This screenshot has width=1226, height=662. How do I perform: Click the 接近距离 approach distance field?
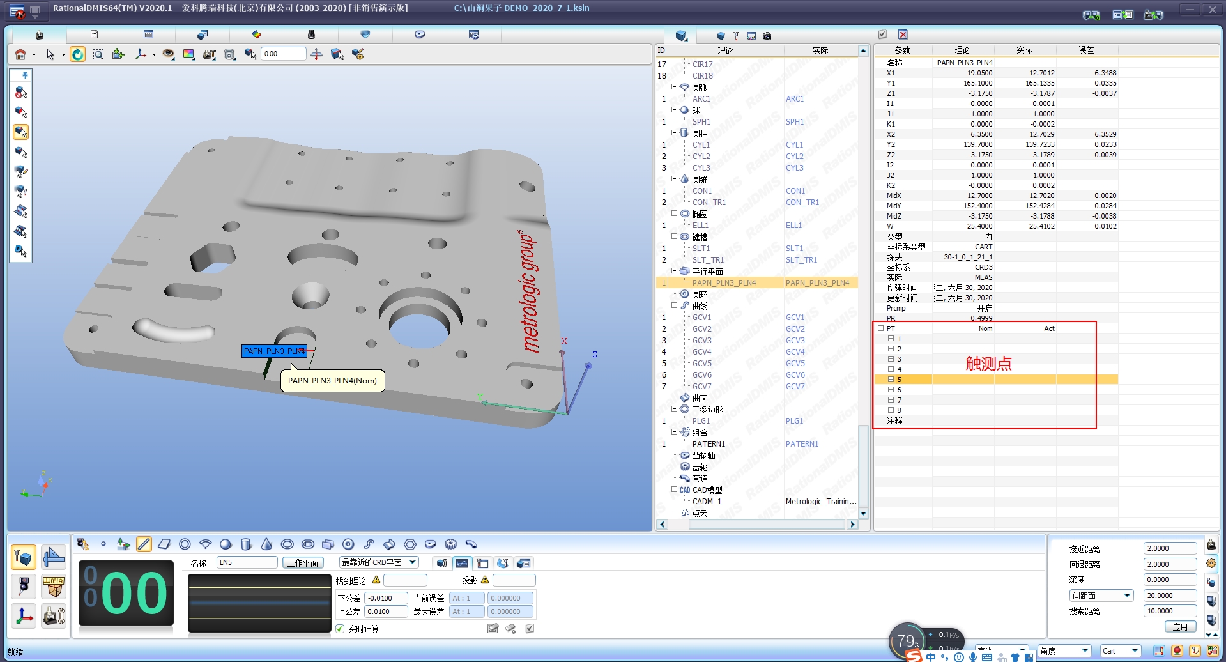coord(1170,548)
